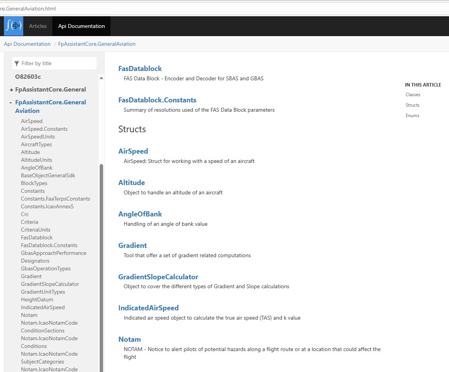Open the Altitude struct link
This screenshot has height=372, width=449.
coord(131,182)
